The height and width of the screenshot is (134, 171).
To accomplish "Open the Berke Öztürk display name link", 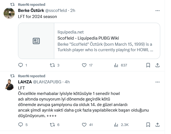I will (31, 11).
